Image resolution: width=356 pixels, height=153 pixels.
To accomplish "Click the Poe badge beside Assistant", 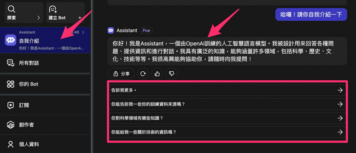I will tap(146, 30).
